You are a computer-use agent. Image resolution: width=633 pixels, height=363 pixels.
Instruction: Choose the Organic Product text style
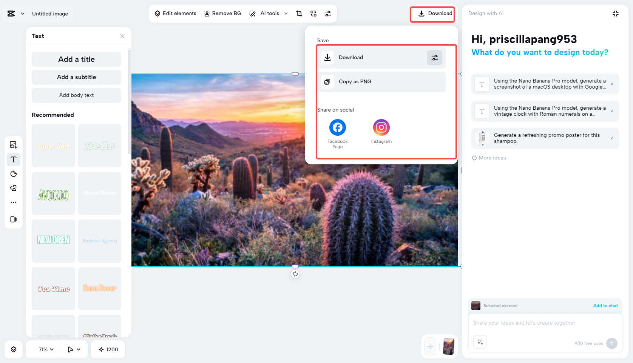click(100, 193)
